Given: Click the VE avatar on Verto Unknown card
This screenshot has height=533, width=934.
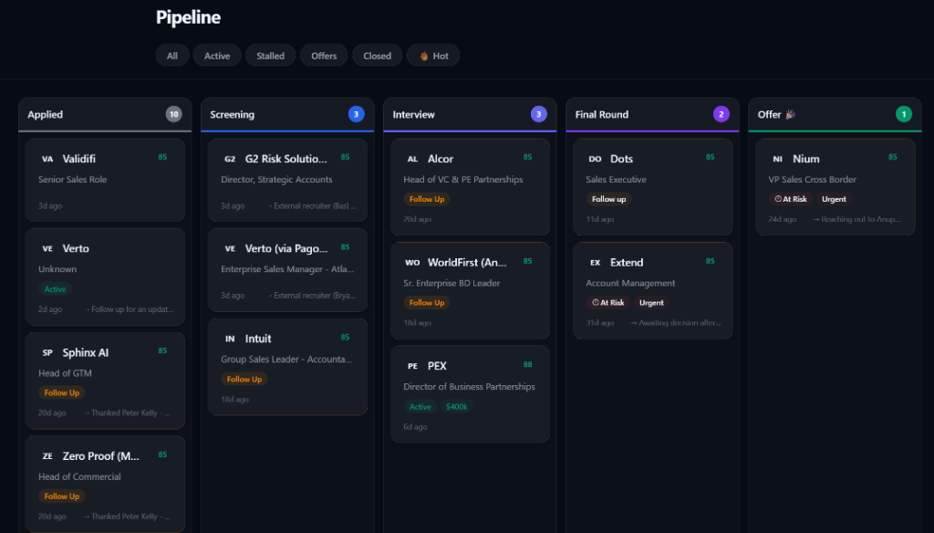Looking at the screenshot, I should 47,248.
